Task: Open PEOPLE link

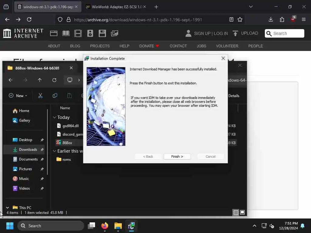Action: (x=255, y=46)
